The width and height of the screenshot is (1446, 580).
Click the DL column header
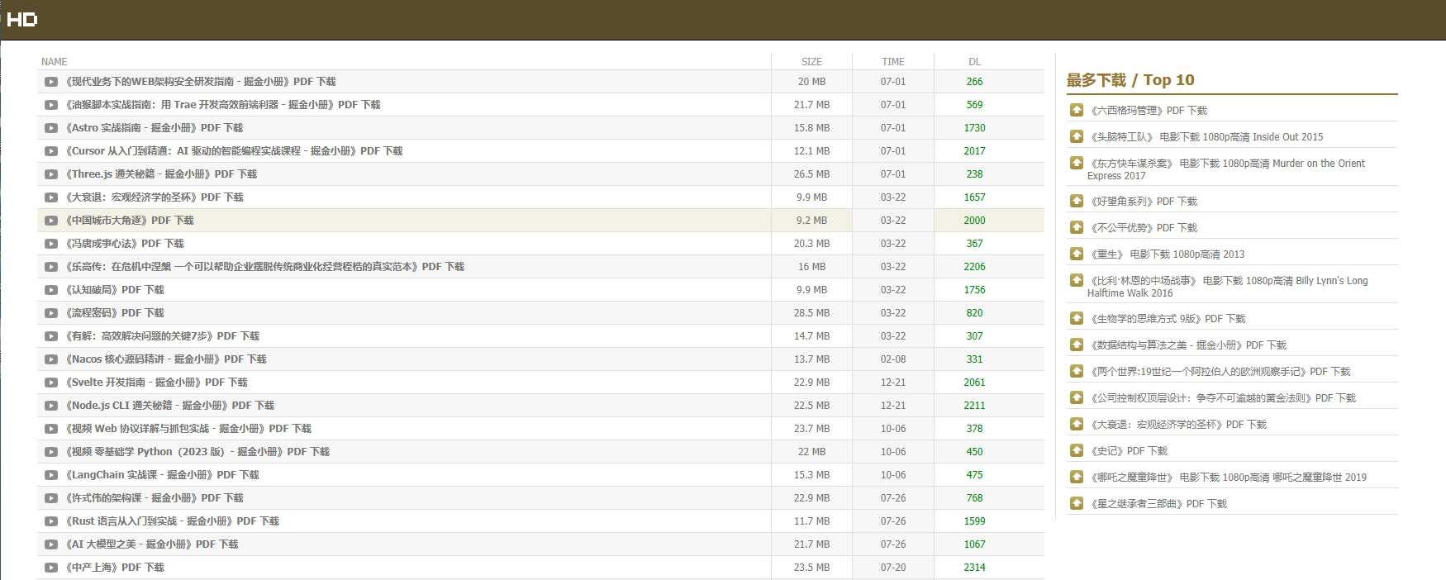click(974, 62)
